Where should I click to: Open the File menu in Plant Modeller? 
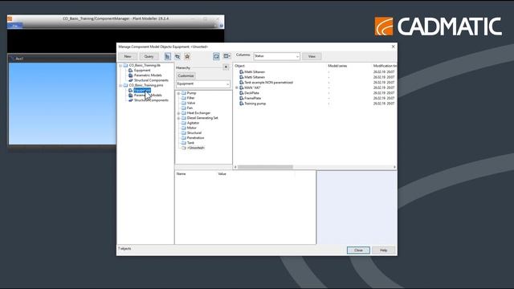tap(14, 26)
